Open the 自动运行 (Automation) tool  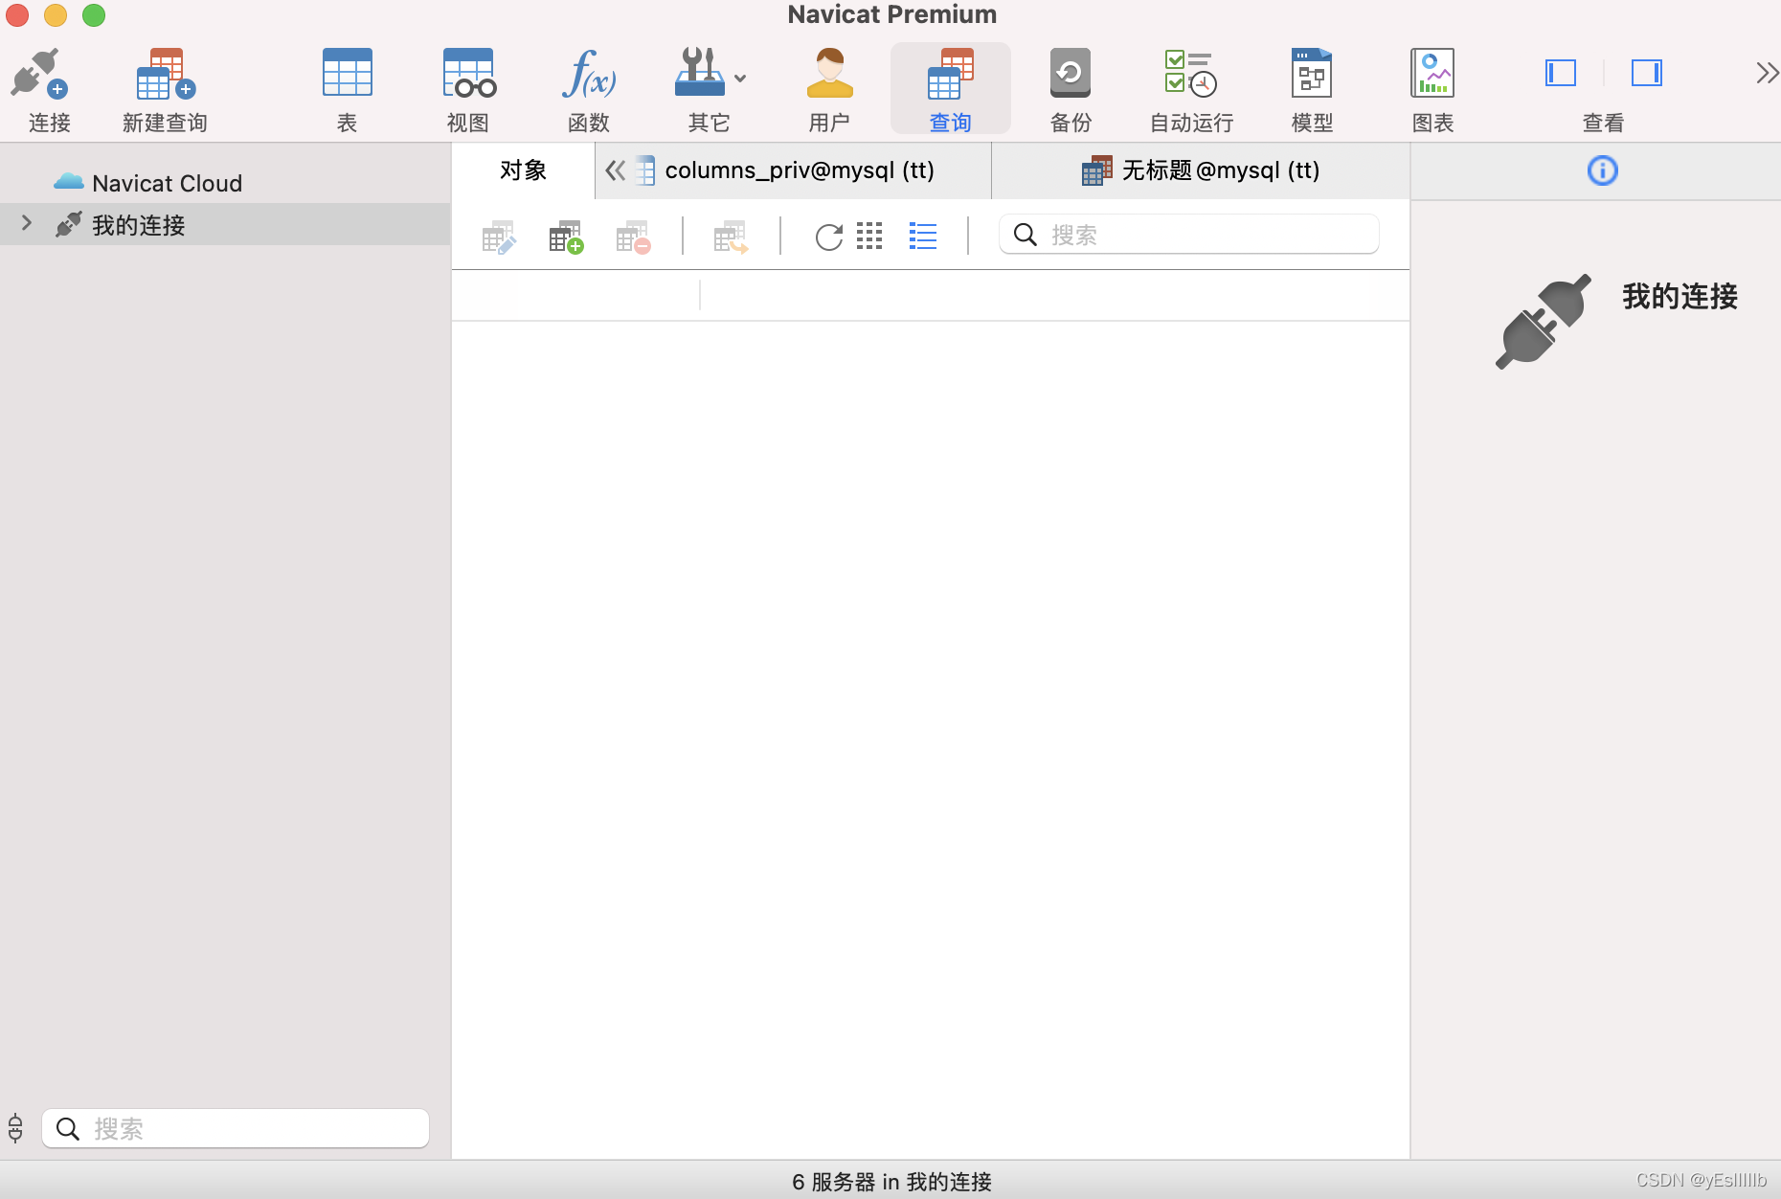click(x=1191, y=89)
